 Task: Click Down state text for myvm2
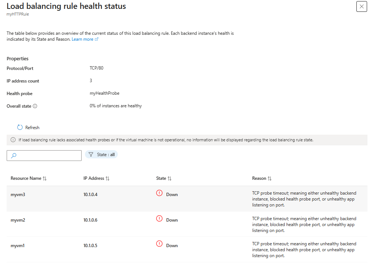tap(172, 220)
